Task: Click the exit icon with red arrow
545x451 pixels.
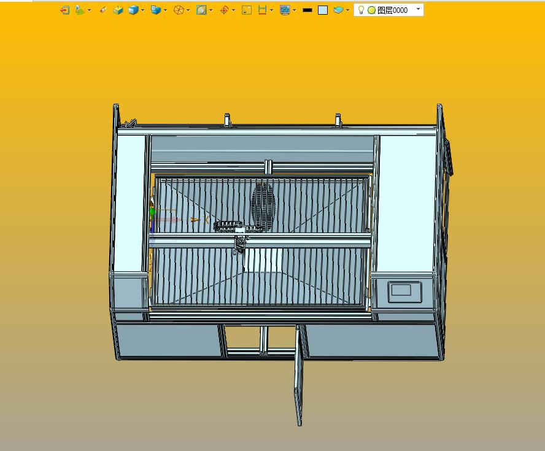Action: [64, 10]
